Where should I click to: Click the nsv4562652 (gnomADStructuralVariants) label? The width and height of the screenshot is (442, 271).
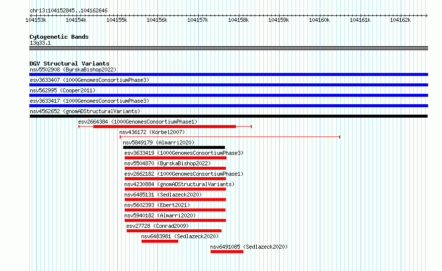pos(85,111)
